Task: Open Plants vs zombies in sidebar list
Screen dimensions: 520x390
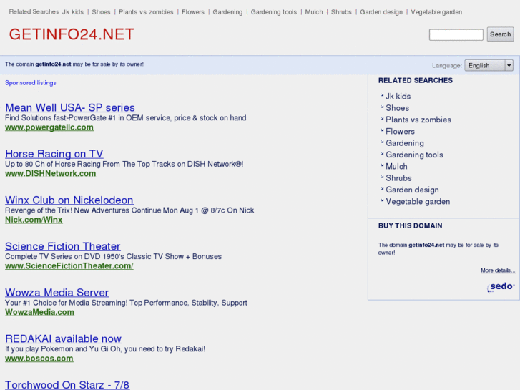Action: click(x=418, y=120)
